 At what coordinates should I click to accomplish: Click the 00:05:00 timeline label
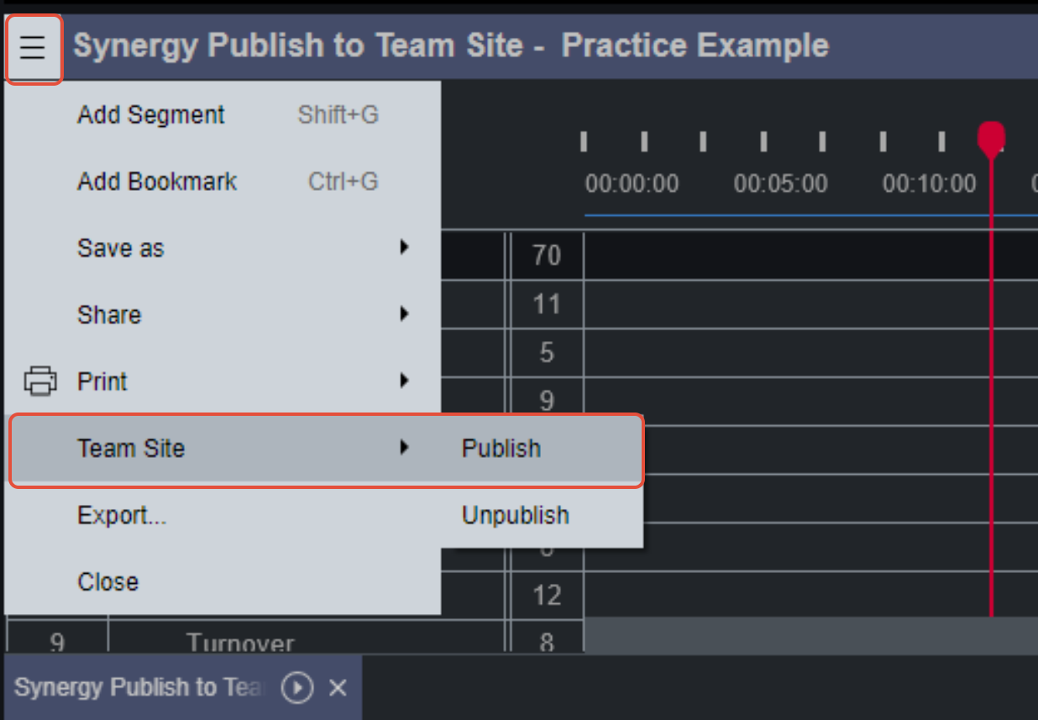(x=780, y=183)
